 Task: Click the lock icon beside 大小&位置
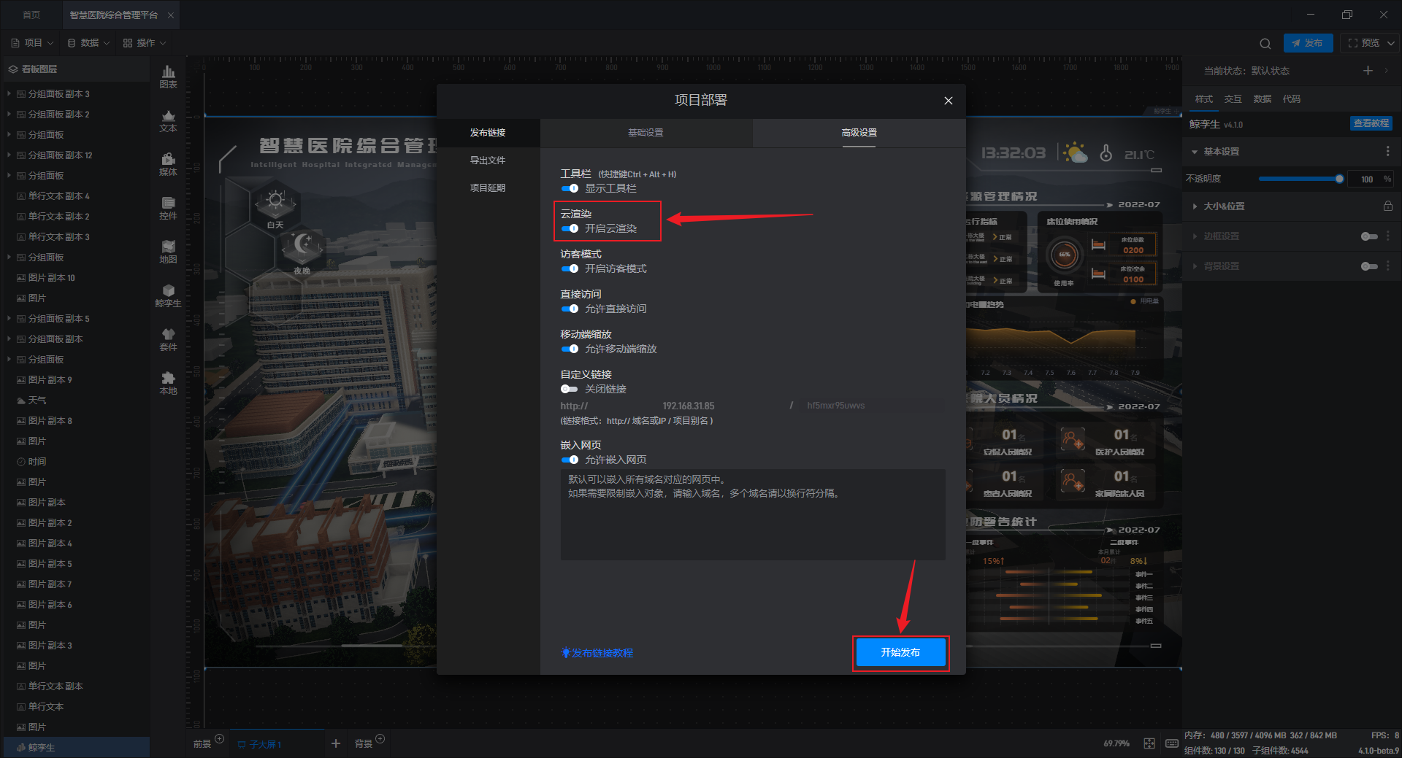[x=1387, y=206]
